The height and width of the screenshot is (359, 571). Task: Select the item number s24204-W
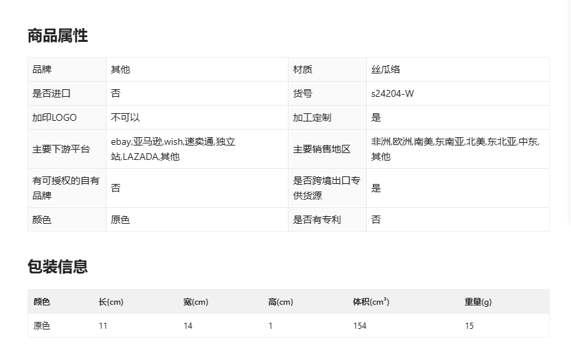392,93
